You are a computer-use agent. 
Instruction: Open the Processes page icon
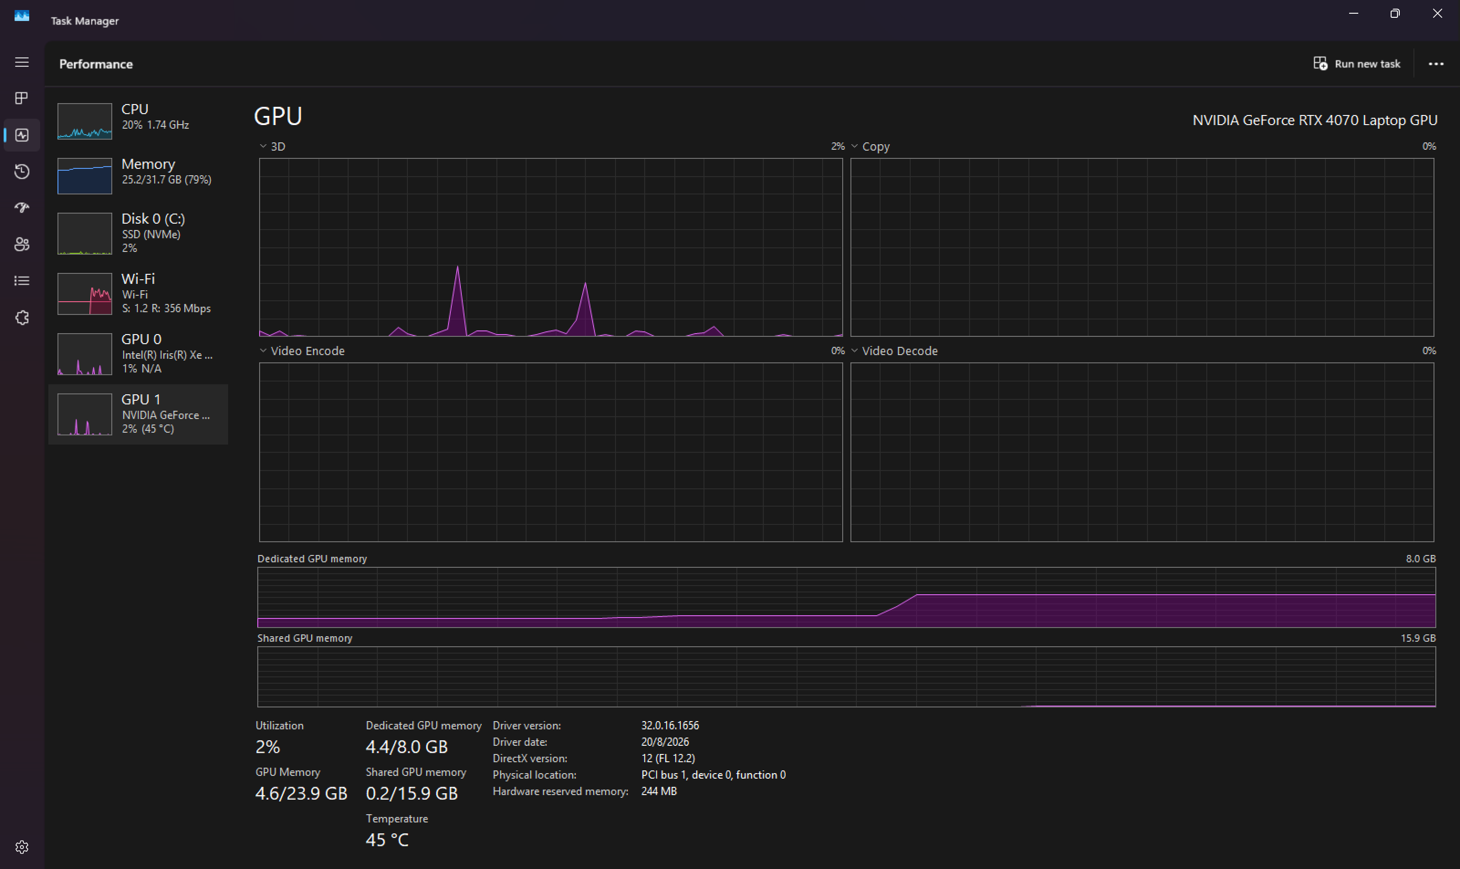[21, 99]
